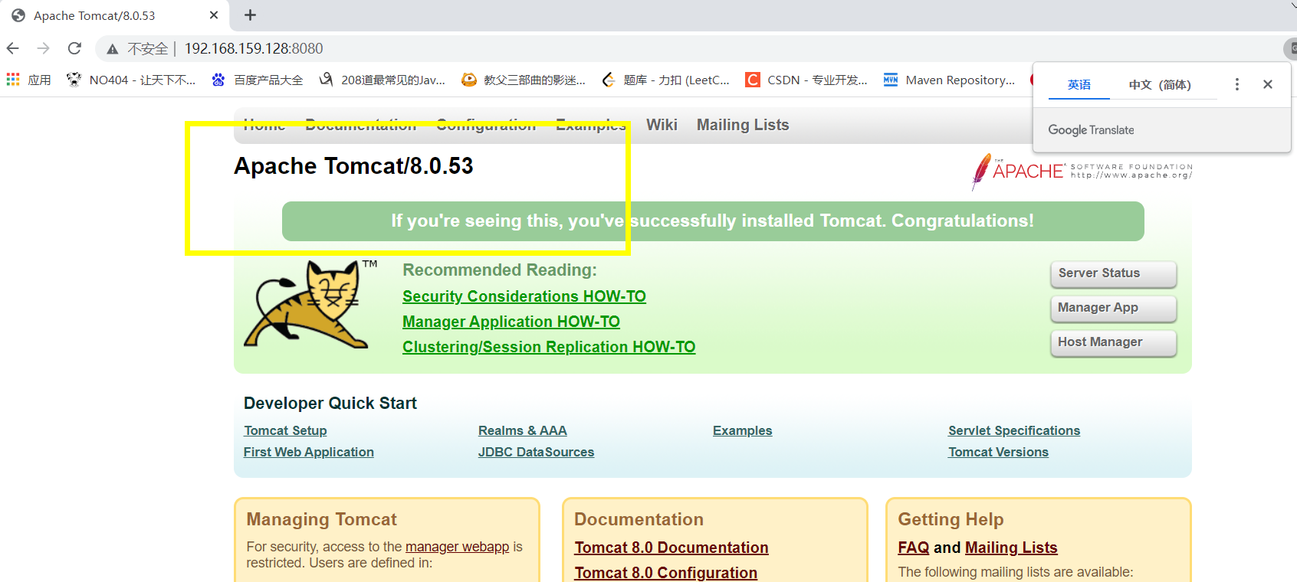Open the First Web Application link
Screen dimensions: 1297x582
(309, 452)
